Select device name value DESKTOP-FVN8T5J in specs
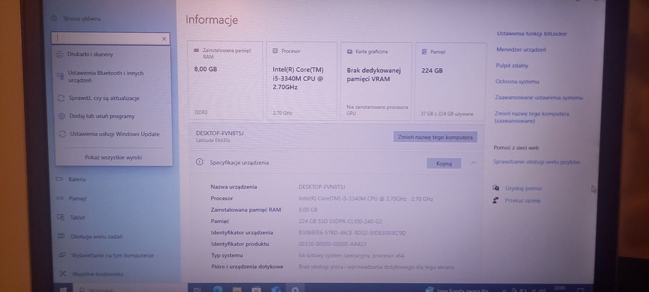This screenshot has height=292, width=649. 322,187
